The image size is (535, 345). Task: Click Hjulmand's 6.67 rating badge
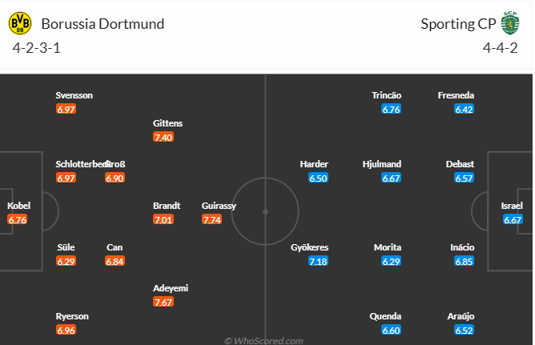click(391, 178)
